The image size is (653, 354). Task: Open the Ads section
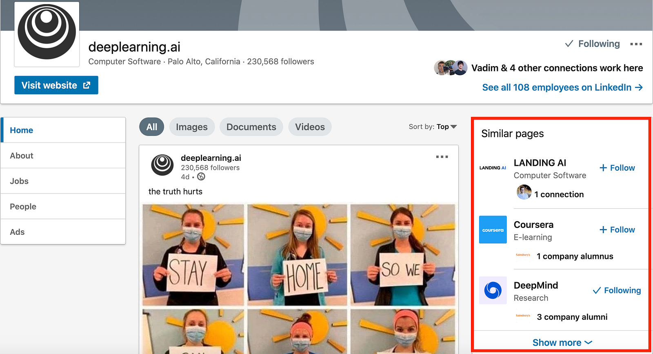[x=63, y=232]
